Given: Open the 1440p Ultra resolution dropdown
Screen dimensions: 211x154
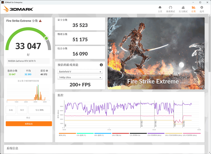Looking at the screenshot, I should point(80,77).
